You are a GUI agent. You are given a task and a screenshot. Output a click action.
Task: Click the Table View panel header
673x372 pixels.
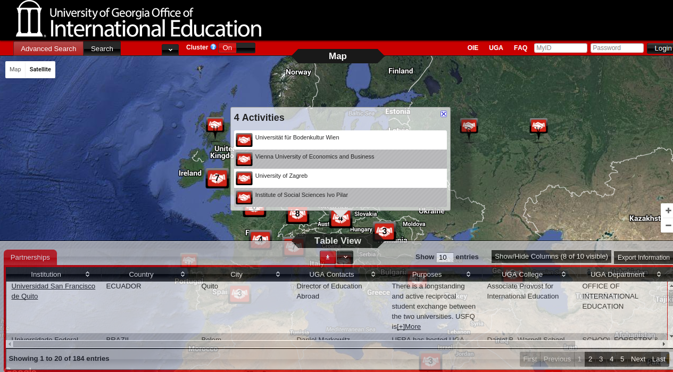tap(338, 241)
